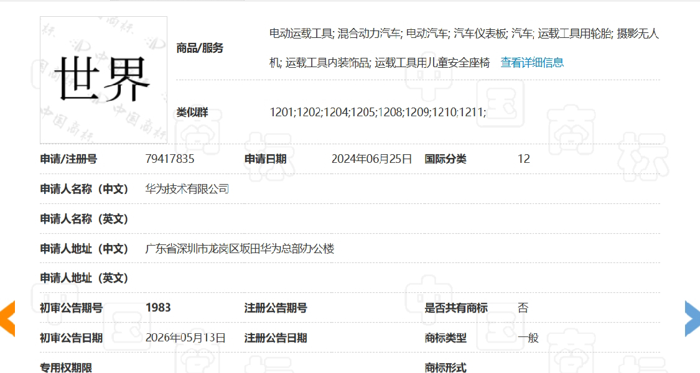Select applicant address 广东省深圳市龙岗区坂田华为总部办公楼
The image size is (700, 373).
(240, 249)
